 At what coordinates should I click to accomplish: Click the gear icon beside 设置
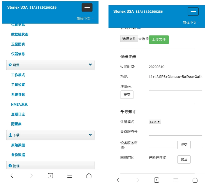(x=10, y=65)
